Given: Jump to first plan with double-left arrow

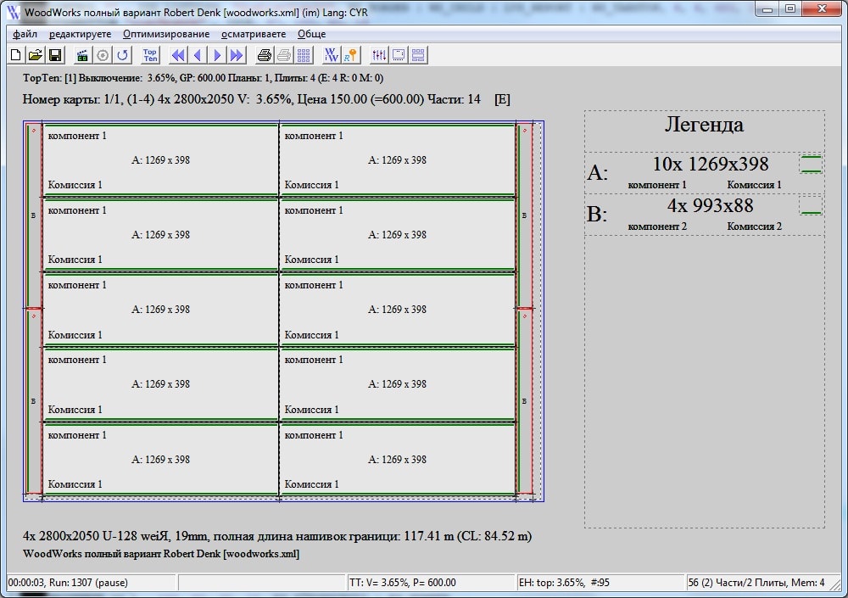Looking at the screenshot, I should coord(177,54).
